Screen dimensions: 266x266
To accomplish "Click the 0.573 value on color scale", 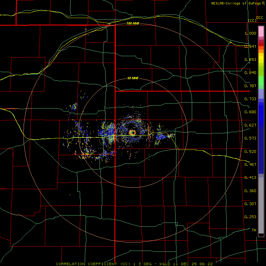I will pos(250,138).
